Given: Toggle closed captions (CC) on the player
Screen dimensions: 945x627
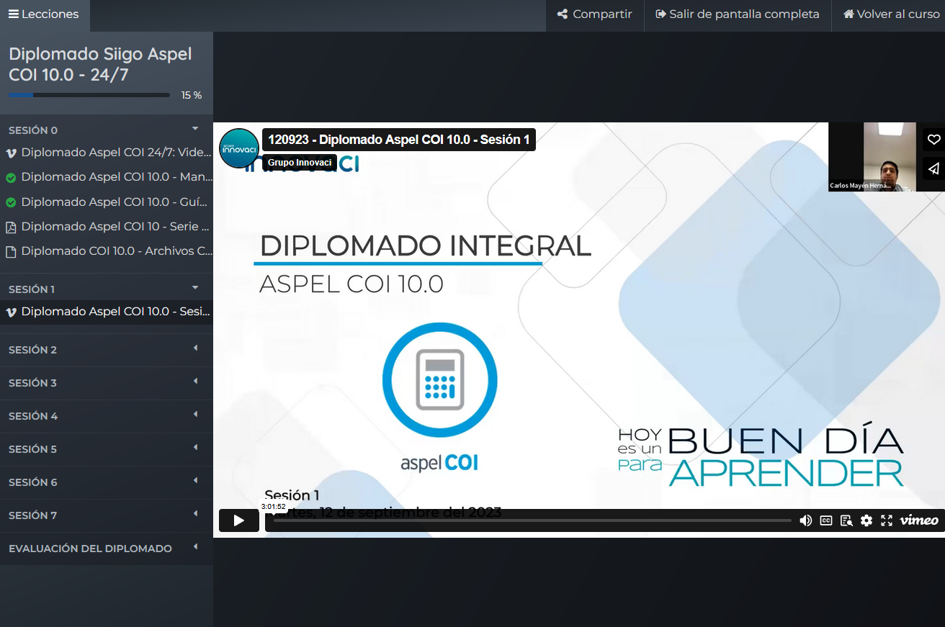Looking at the screenshot, I should pyautogui.click(x=826, y=520).
